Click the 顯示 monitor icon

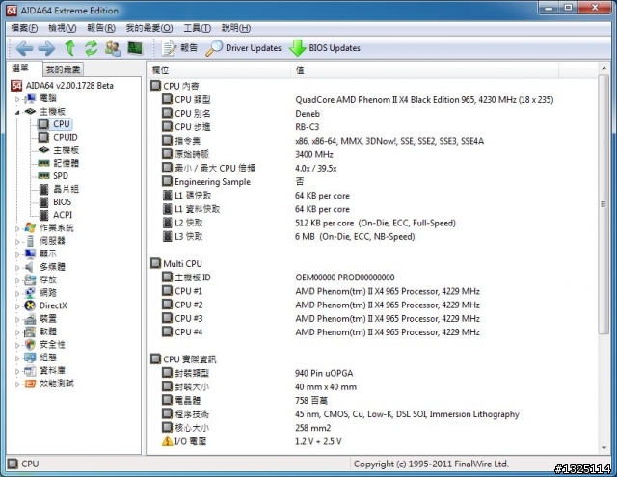click(x=30, y=253)
